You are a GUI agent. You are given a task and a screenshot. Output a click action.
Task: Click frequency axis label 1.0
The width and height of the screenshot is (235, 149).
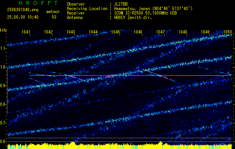coord(3,67)
